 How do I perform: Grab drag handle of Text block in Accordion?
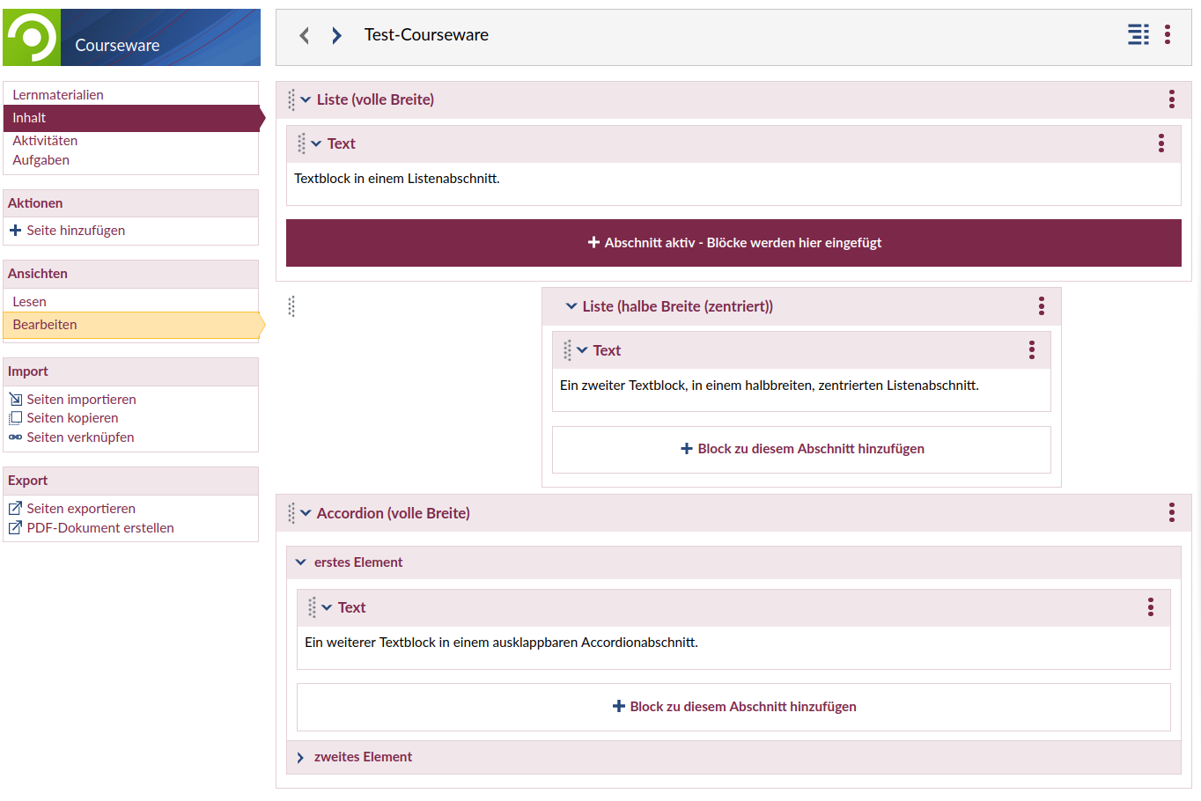[x=313, y=607]
